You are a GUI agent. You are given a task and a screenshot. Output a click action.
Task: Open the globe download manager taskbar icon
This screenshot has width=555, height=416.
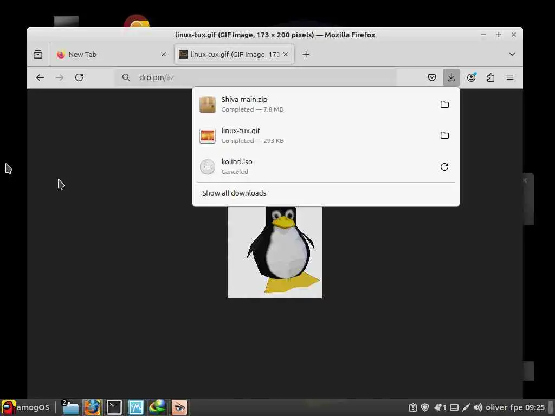pos(158,407)
